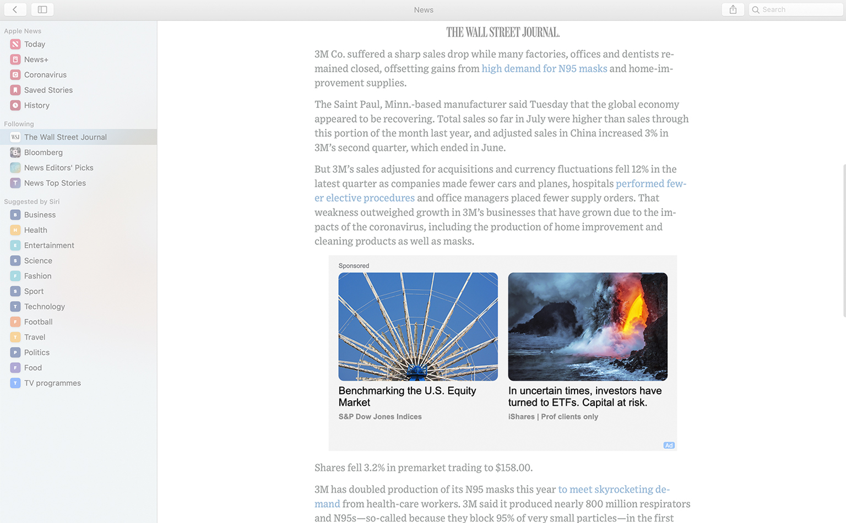Click the Saved Stories bookmark icon
The height and width of the screenshot is (523, 846).
[x=15, y=90]
